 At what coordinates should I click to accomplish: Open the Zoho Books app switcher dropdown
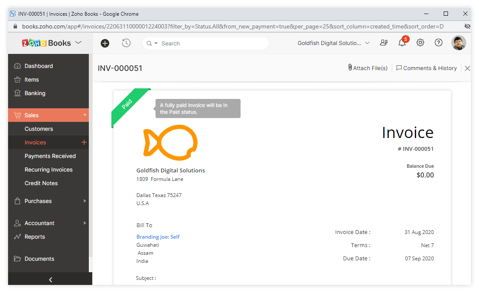click(x=78, y=42)
